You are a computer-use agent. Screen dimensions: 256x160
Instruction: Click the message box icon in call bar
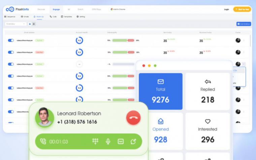121,141
